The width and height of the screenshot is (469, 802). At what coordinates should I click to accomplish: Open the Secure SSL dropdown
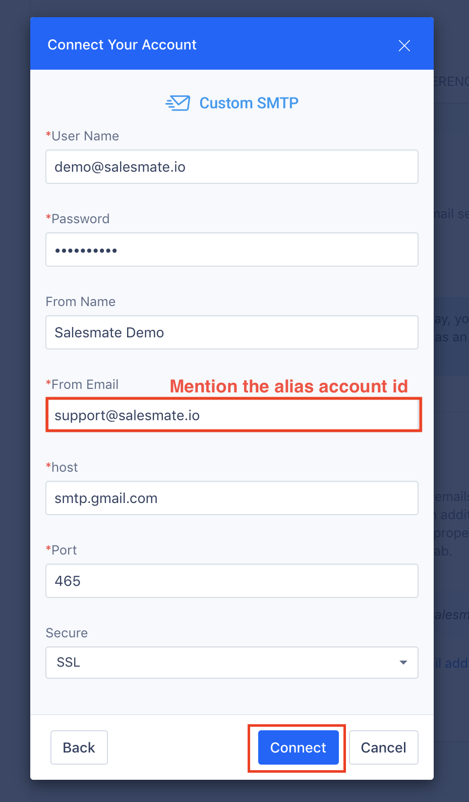(x=232, y=663)
